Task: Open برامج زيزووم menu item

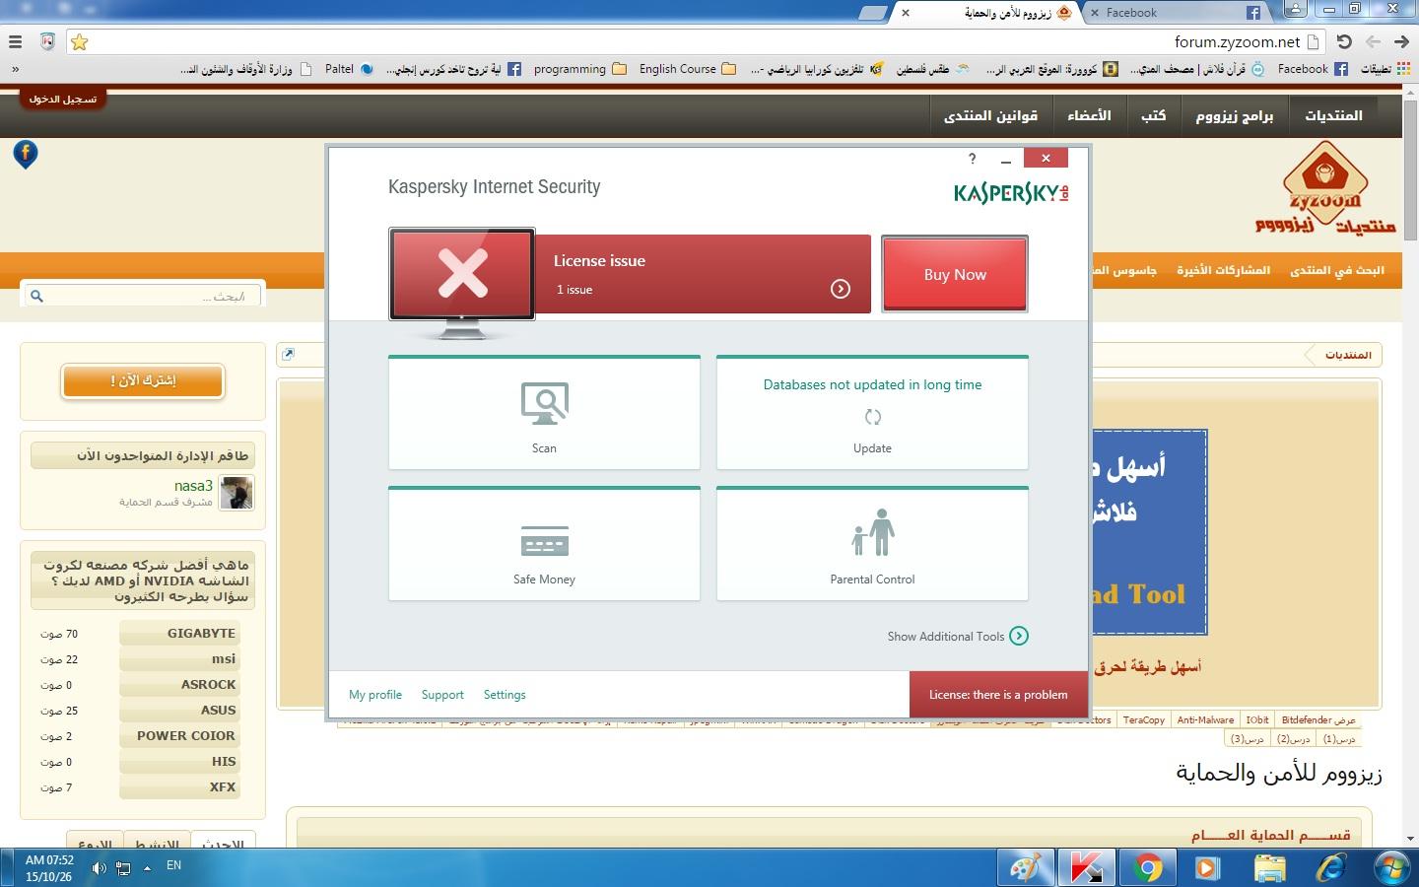Action: (x=1235, y=115)
